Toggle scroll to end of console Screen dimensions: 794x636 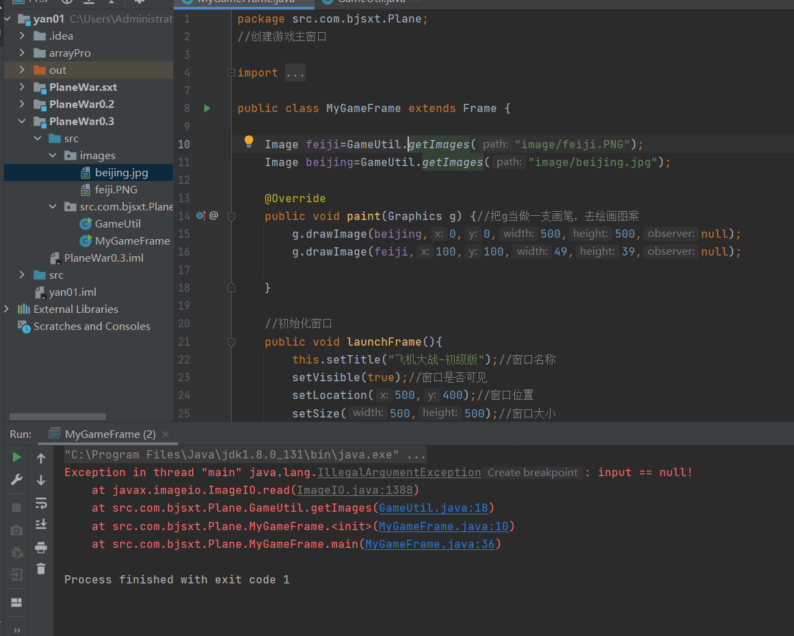point(41,524)
